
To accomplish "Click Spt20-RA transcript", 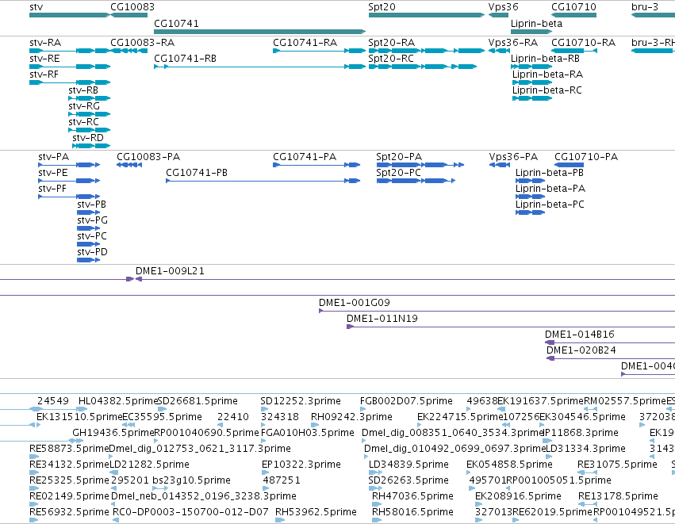I will coord(427,51).
